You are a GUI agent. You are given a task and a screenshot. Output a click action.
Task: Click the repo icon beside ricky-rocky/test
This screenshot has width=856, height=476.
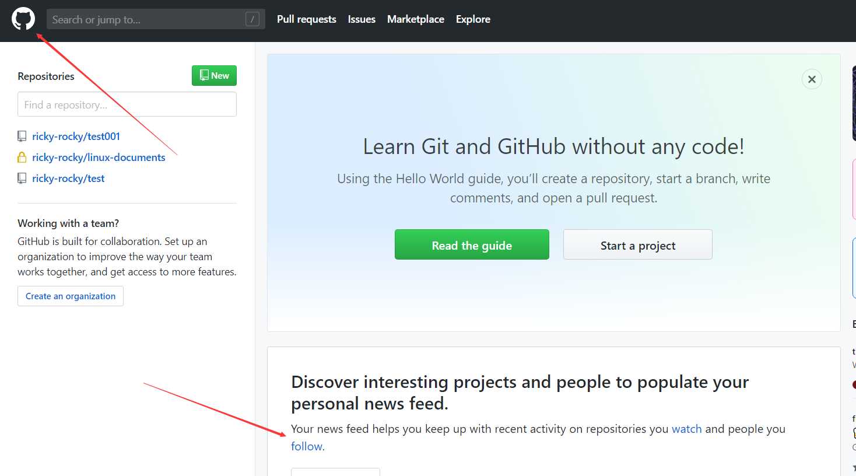(x=22, y=178)
